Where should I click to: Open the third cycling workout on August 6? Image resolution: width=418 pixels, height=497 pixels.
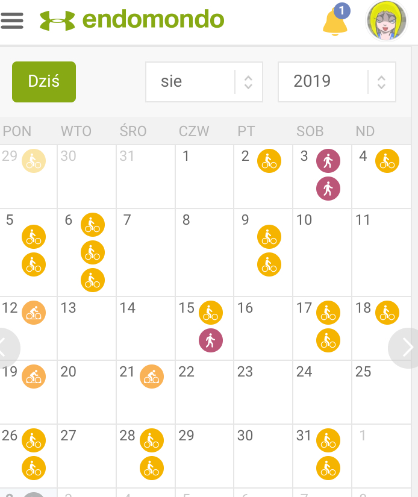click(93, 280)
